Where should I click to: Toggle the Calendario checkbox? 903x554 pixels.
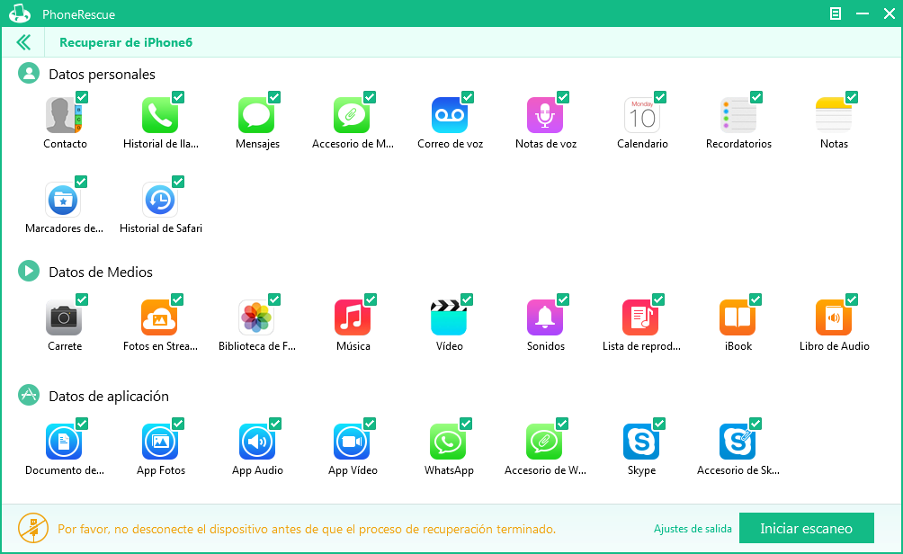(660, 97)
